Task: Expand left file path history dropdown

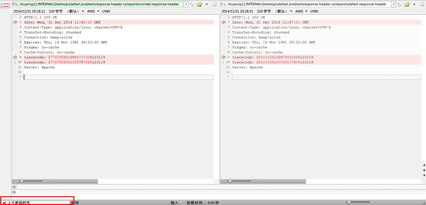Action: click(x=186, y=4)
